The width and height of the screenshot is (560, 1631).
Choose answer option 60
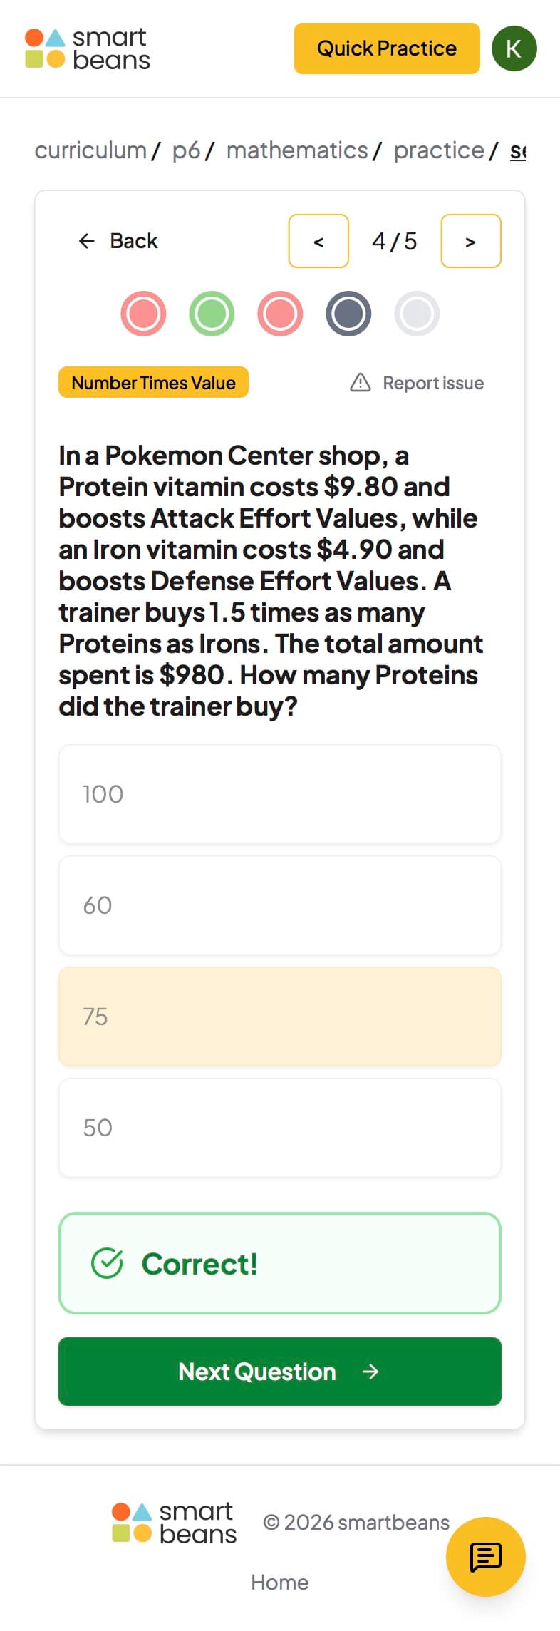click(x=279, y=905)
